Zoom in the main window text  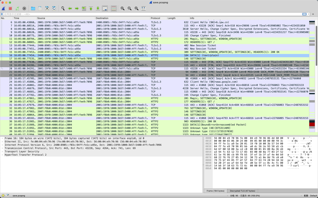(122, 8)
